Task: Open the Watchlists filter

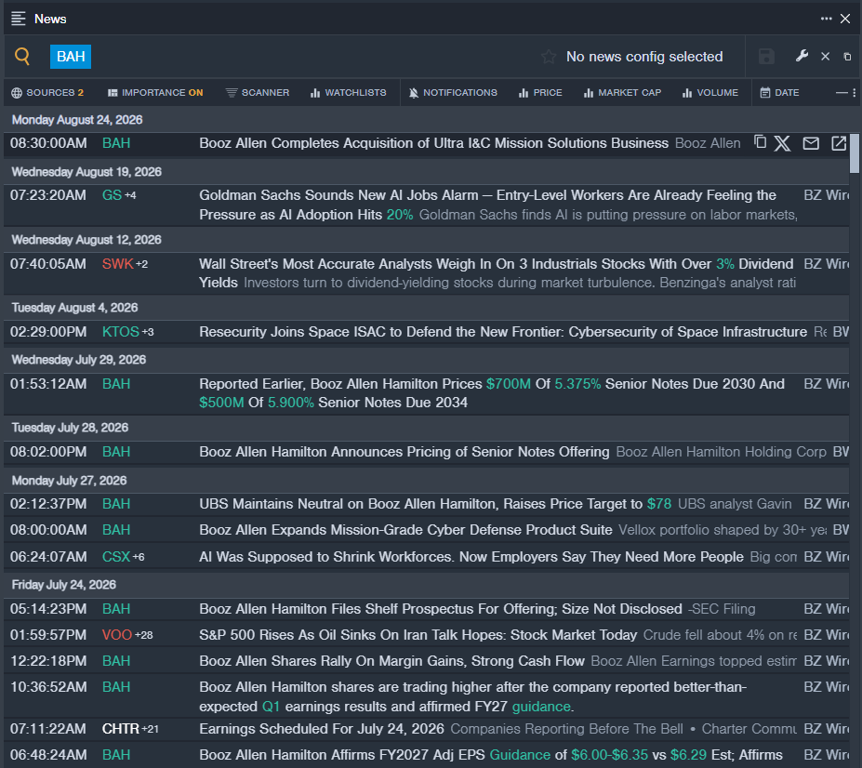Action: click(348, 93)
